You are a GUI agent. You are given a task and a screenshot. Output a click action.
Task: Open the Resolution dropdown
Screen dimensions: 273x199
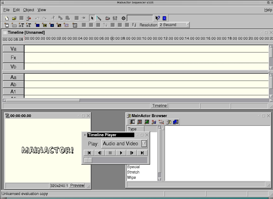click(187, 25)
